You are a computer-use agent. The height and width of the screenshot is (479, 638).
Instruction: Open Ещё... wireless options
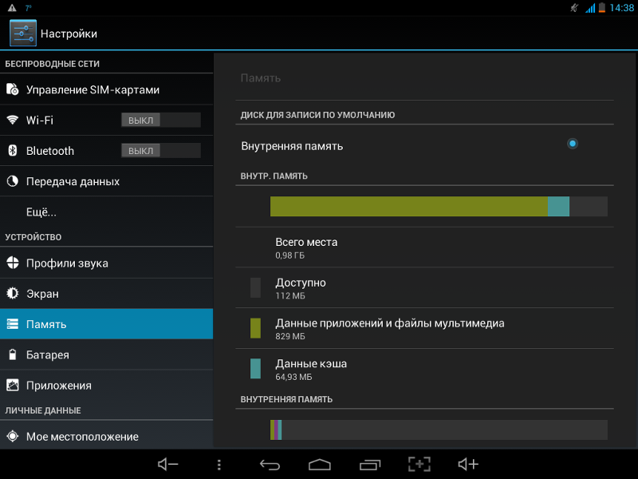pyautogui.click(x=107, y=212)
